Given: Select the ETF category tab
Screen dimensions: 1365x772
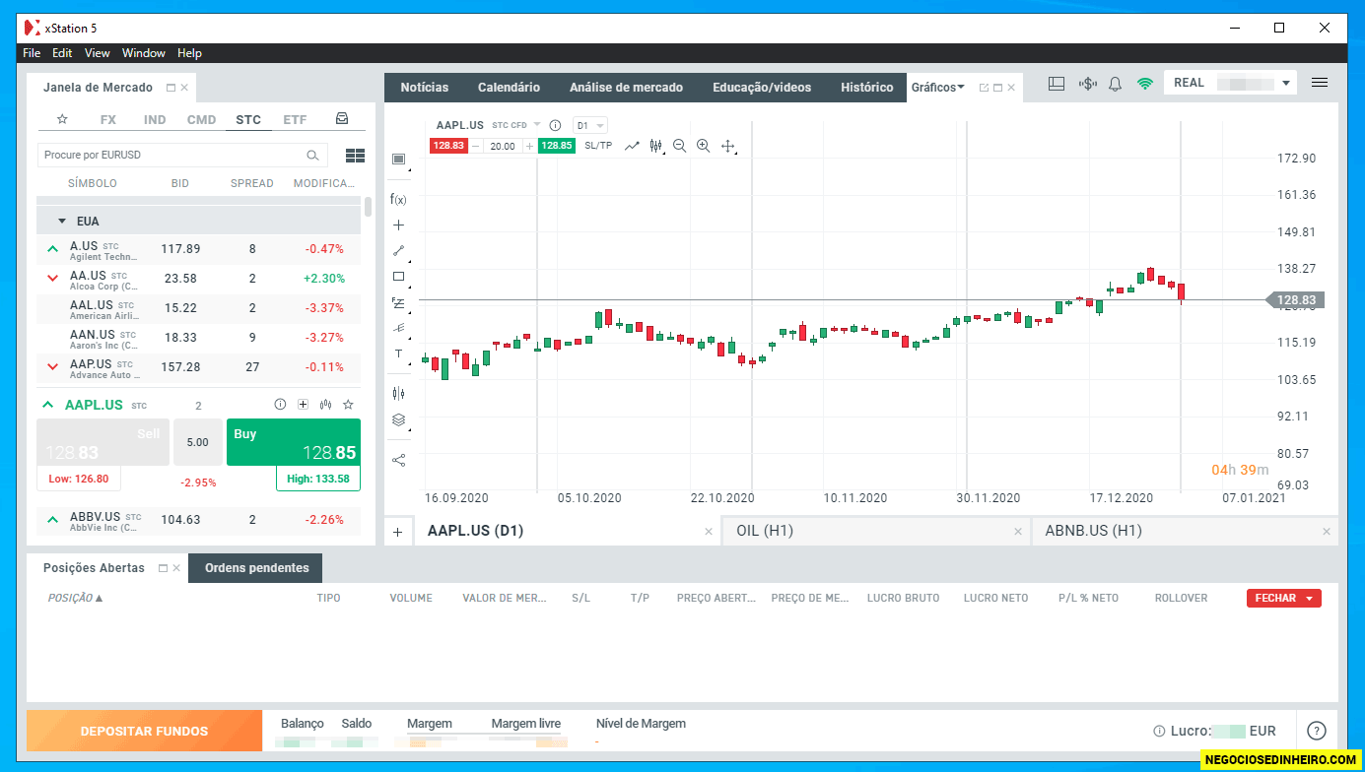Looking at the screenshot, I should coord(295,119).
